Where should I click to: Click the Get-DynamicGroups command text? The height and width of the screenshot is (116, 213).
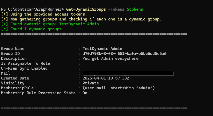click(86, 9)
